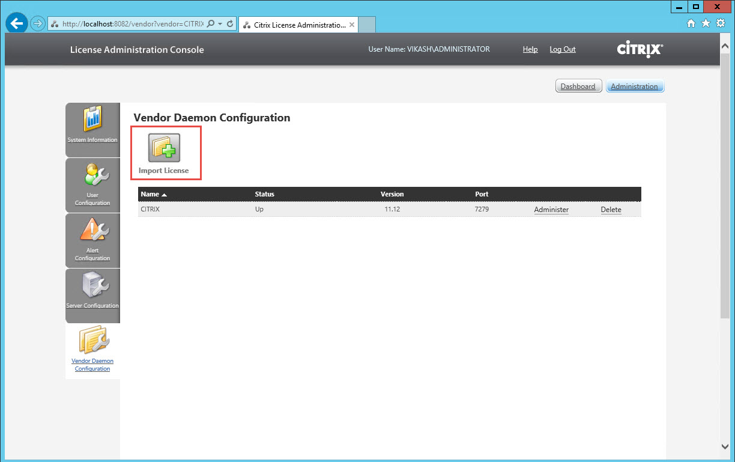Sort table by Name column
The width and height of the screenshot is (735, 462).
(154, 194)
